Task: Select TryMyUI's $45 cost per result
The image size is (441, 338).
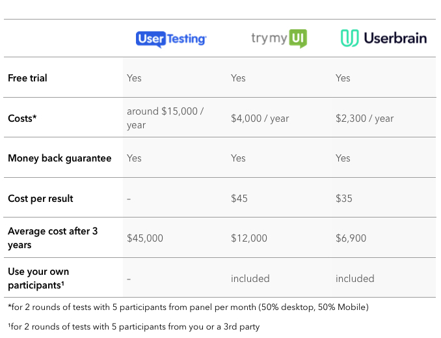Action: coord(239,198)
